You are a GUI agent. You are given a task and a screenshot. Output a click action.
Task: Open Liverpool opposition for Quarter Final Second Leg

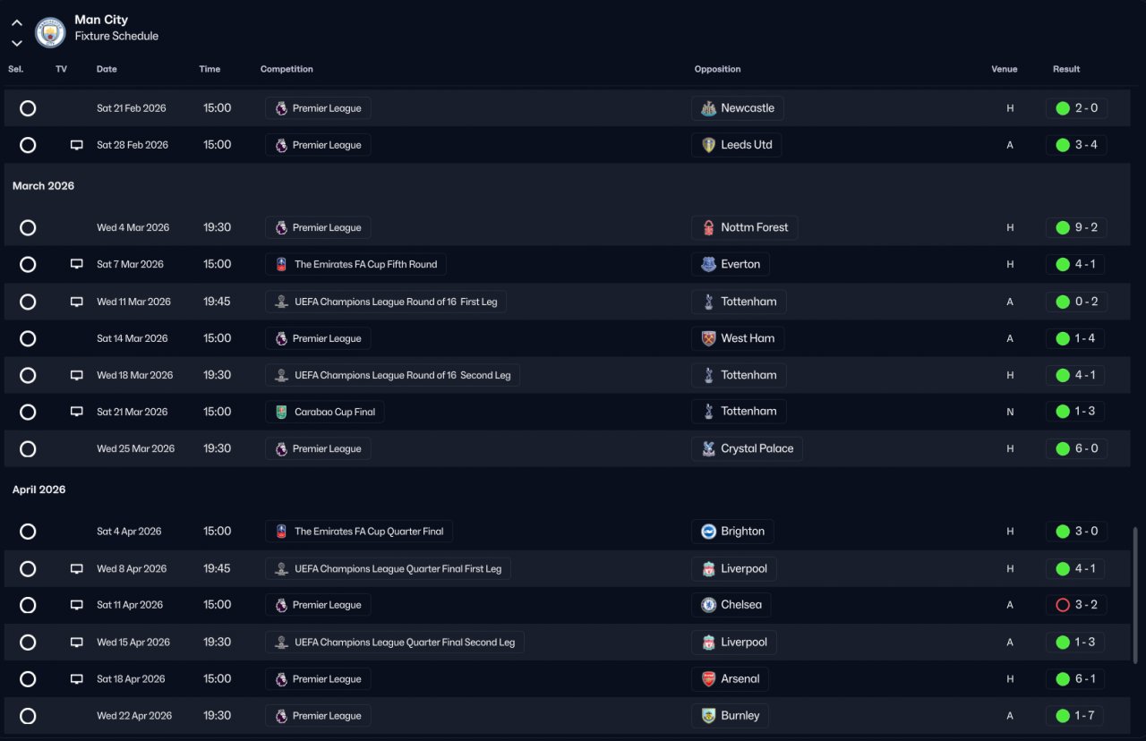point(734,642)
